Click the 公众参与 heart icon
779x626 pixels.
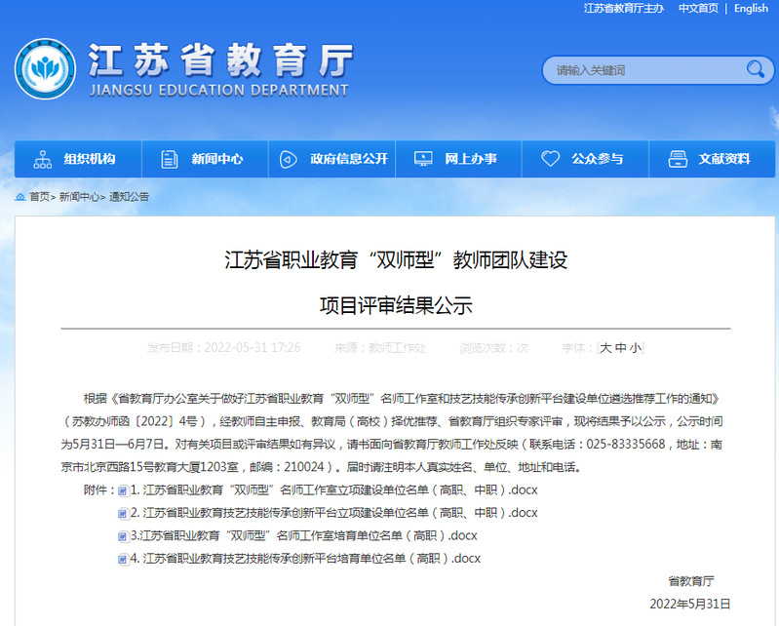pyautogui.click(x=551, y=159)
